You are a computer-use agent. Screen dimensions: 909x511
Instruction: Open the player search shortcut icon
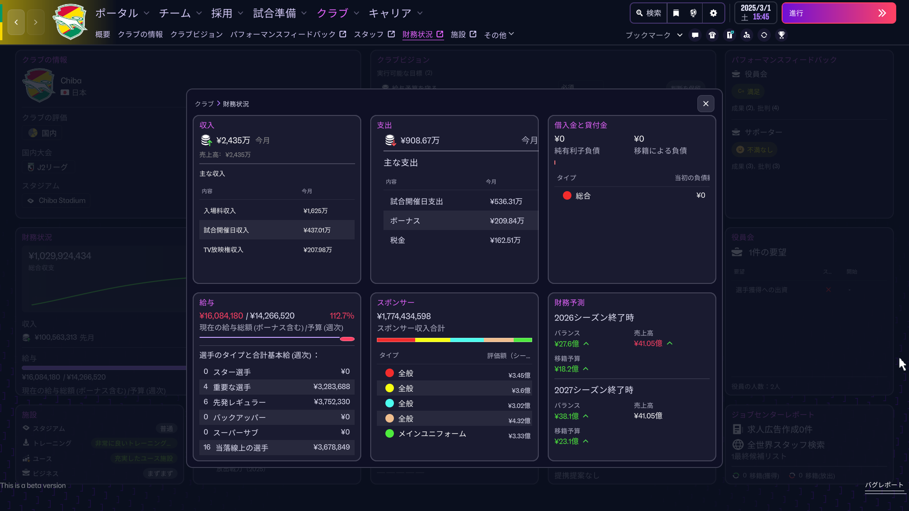747,35
